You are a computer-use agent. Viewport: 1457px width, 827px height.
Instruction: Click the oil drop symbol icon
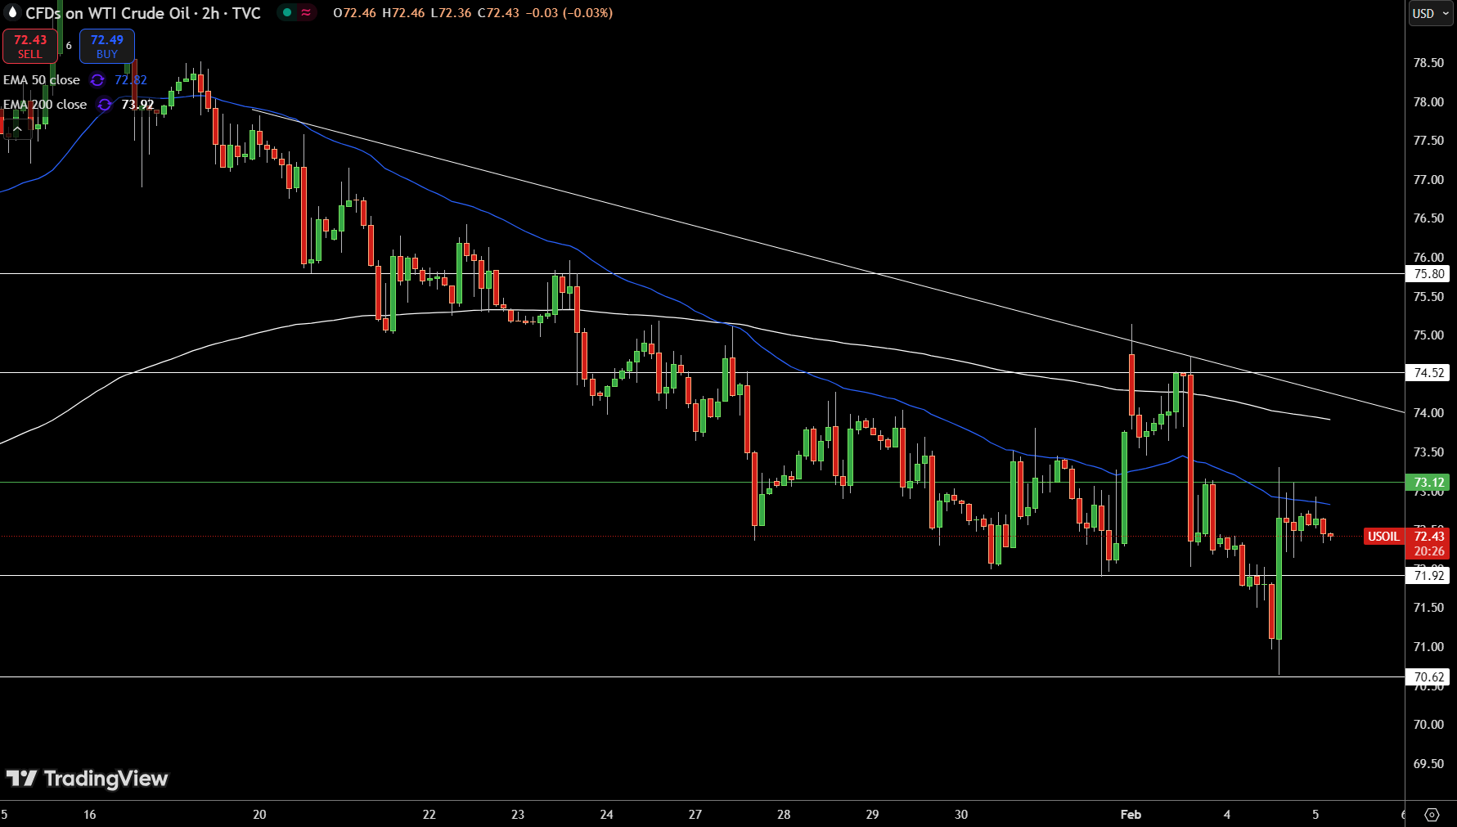pyautogui.click(x=12, y=12)
